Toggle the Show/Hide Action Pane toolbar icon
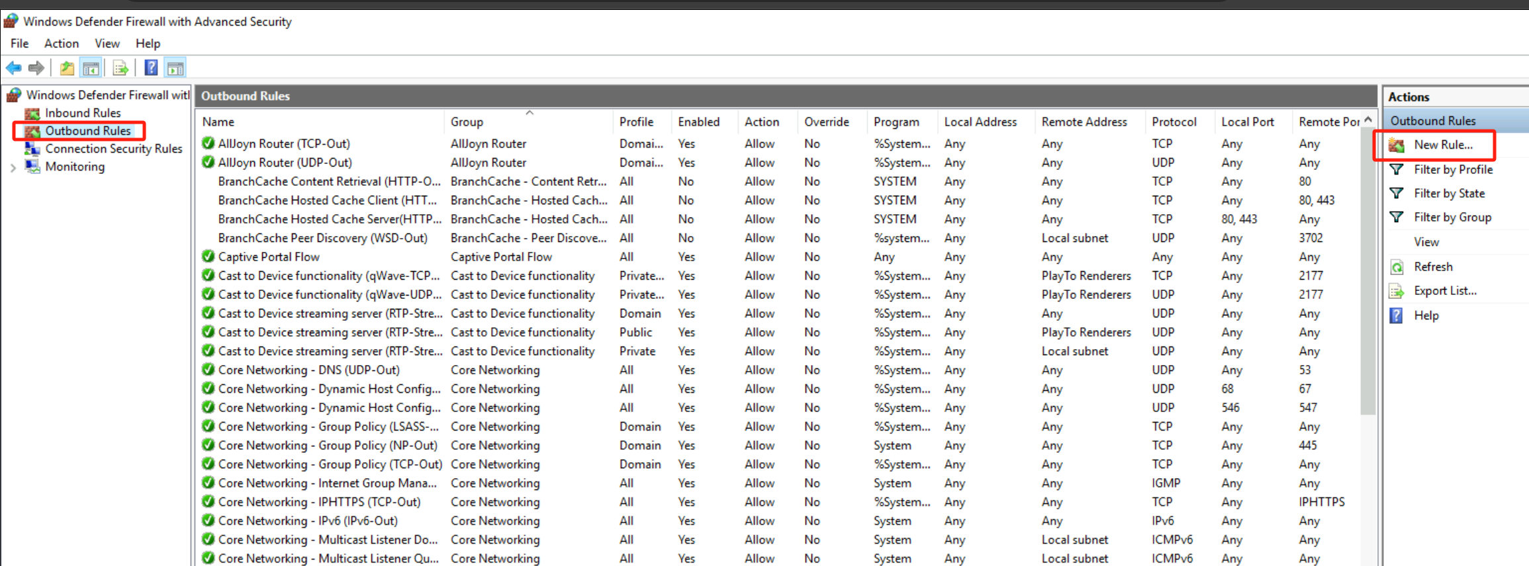1529x566 pixels. [x=175, y=67]
